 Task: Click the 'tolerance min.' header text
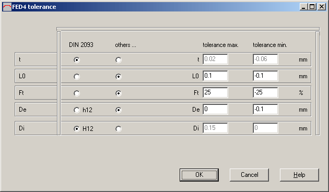point(270,45)
